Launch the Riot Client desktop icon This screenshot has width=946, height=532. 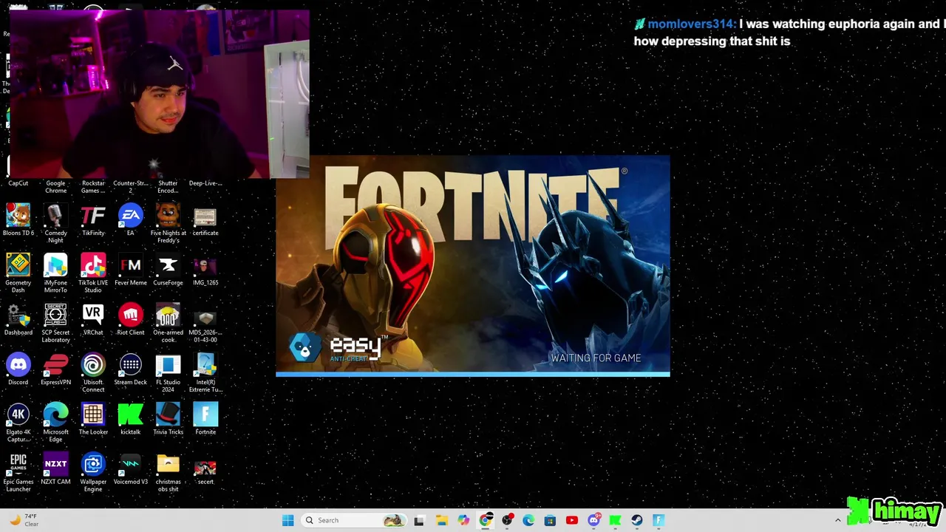pos(130,319)
